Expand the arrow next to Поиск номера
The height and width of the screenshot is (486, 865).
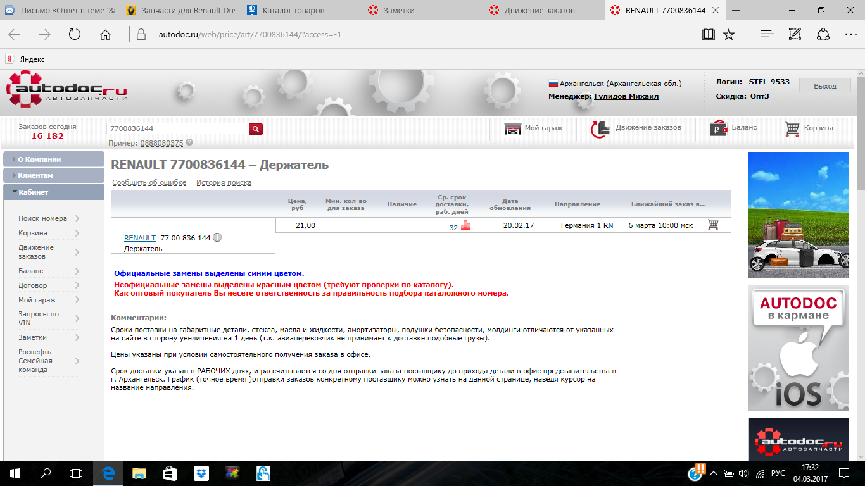(x=77, y=218)
